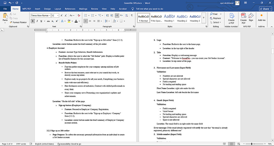Click the vertical scrollbar thumb
The image size is (274, 146).
pyautogui.click(x=272, y=51)
